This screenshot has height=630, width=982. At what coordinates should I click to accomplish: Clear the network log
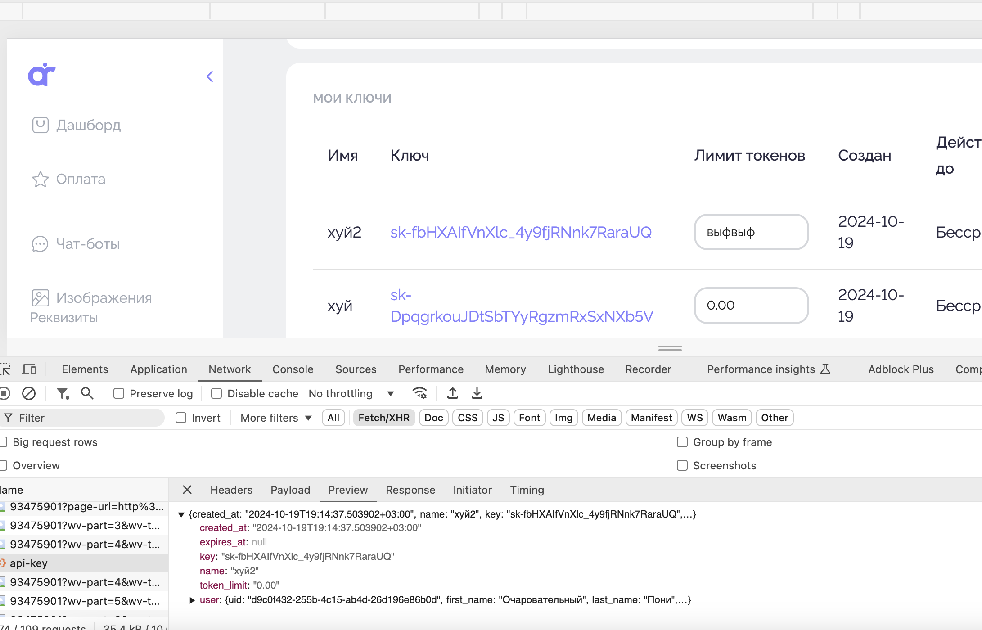[x=29, y=394]
